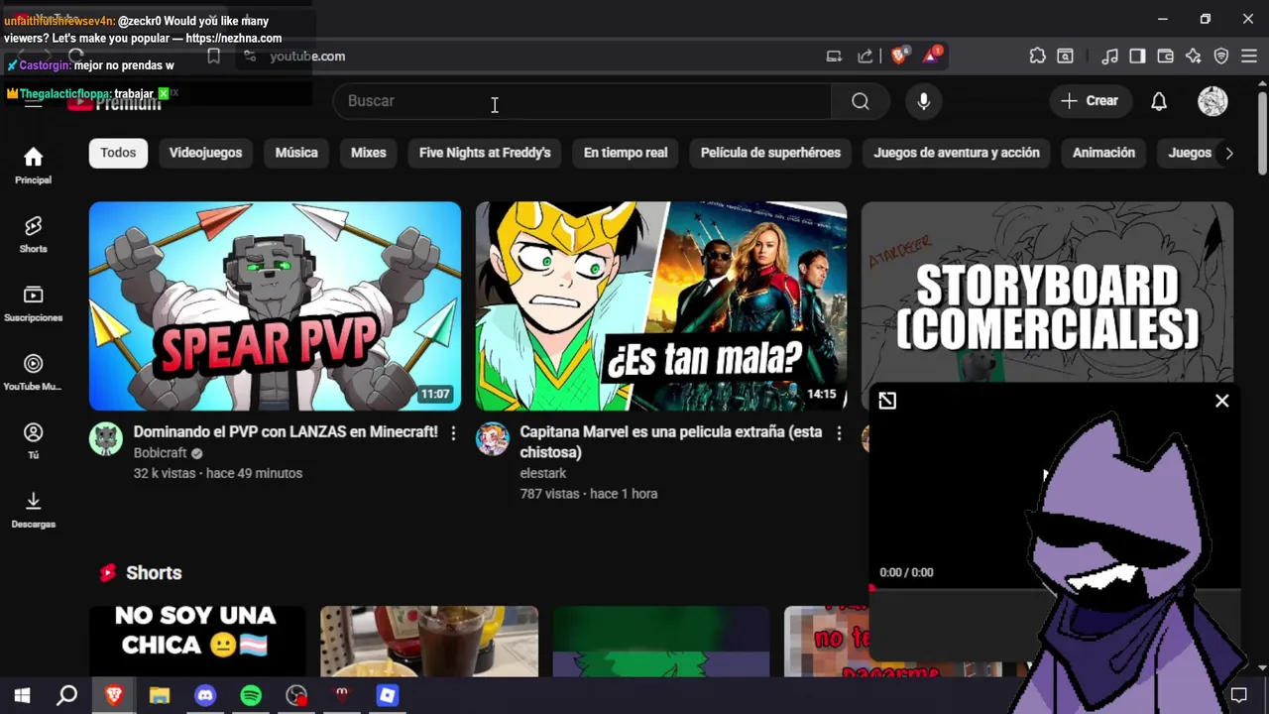
Task: Open the notifications bell
Action: click(1159, 101)
